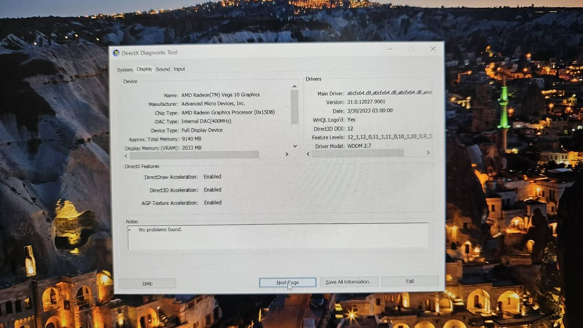Go to Next Page

pyautogui.click(x=287, y=282)
